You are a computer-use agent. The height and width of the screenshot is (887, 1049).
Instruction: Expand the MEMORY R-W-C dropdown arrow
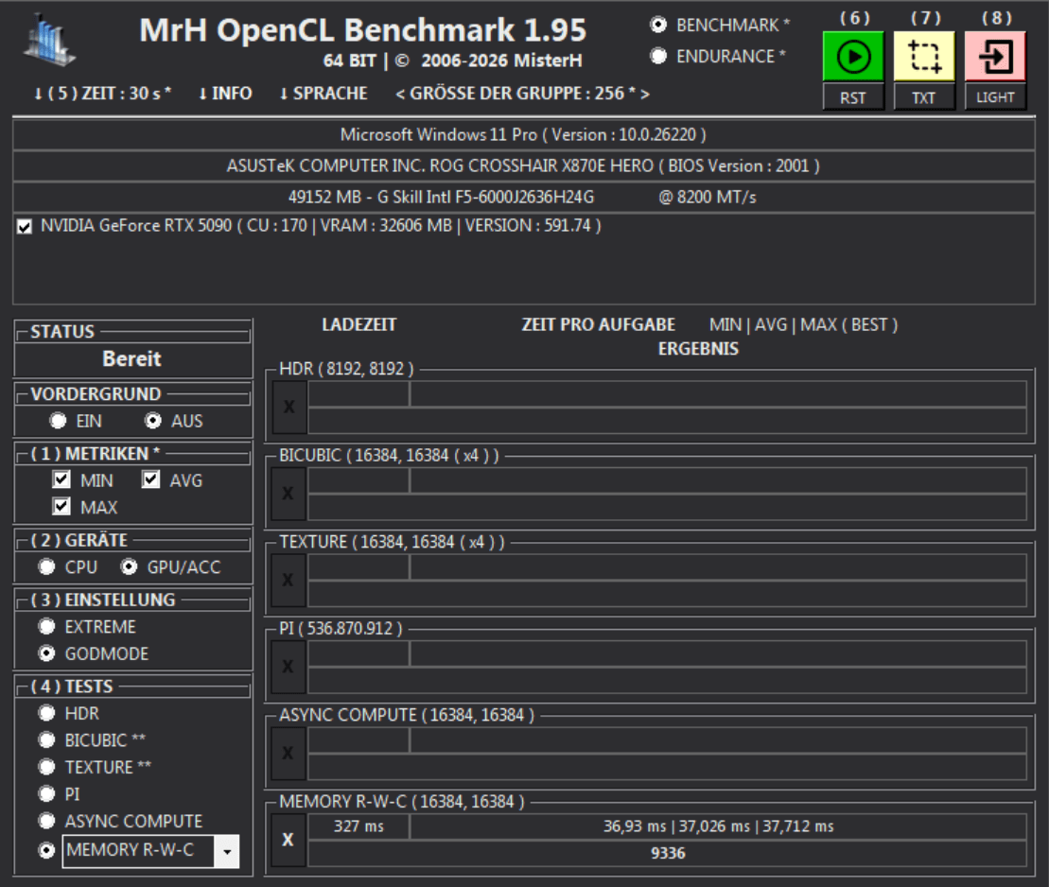227,852
